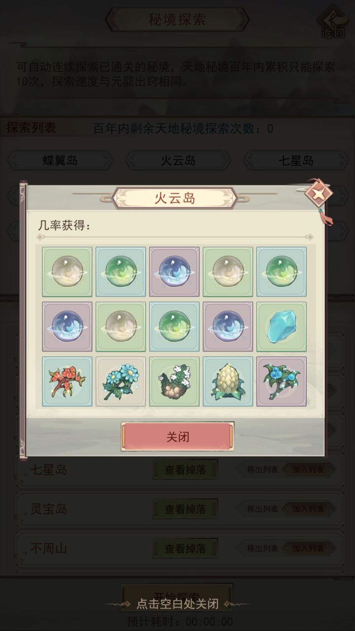Open the 蝶翼岛 tab
This screenshot has width=355, height=631.
(60, 160)
